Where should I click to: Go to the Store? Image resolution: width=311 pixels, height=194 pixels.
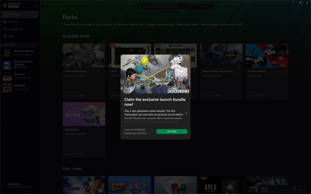point(20,36)
